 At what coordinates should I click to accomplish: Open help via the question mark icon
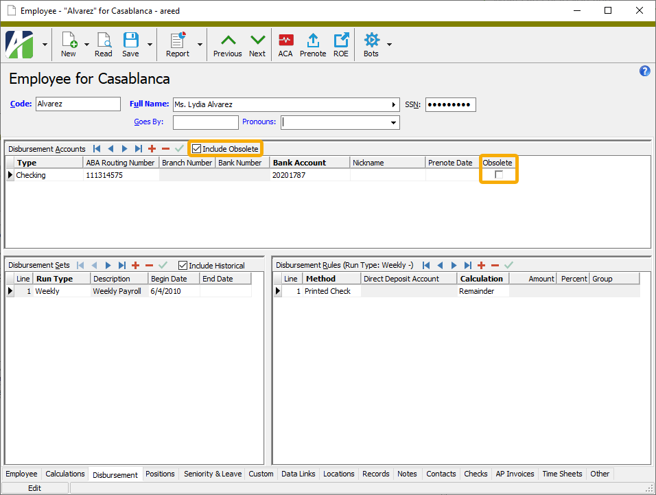coord(644,71)
